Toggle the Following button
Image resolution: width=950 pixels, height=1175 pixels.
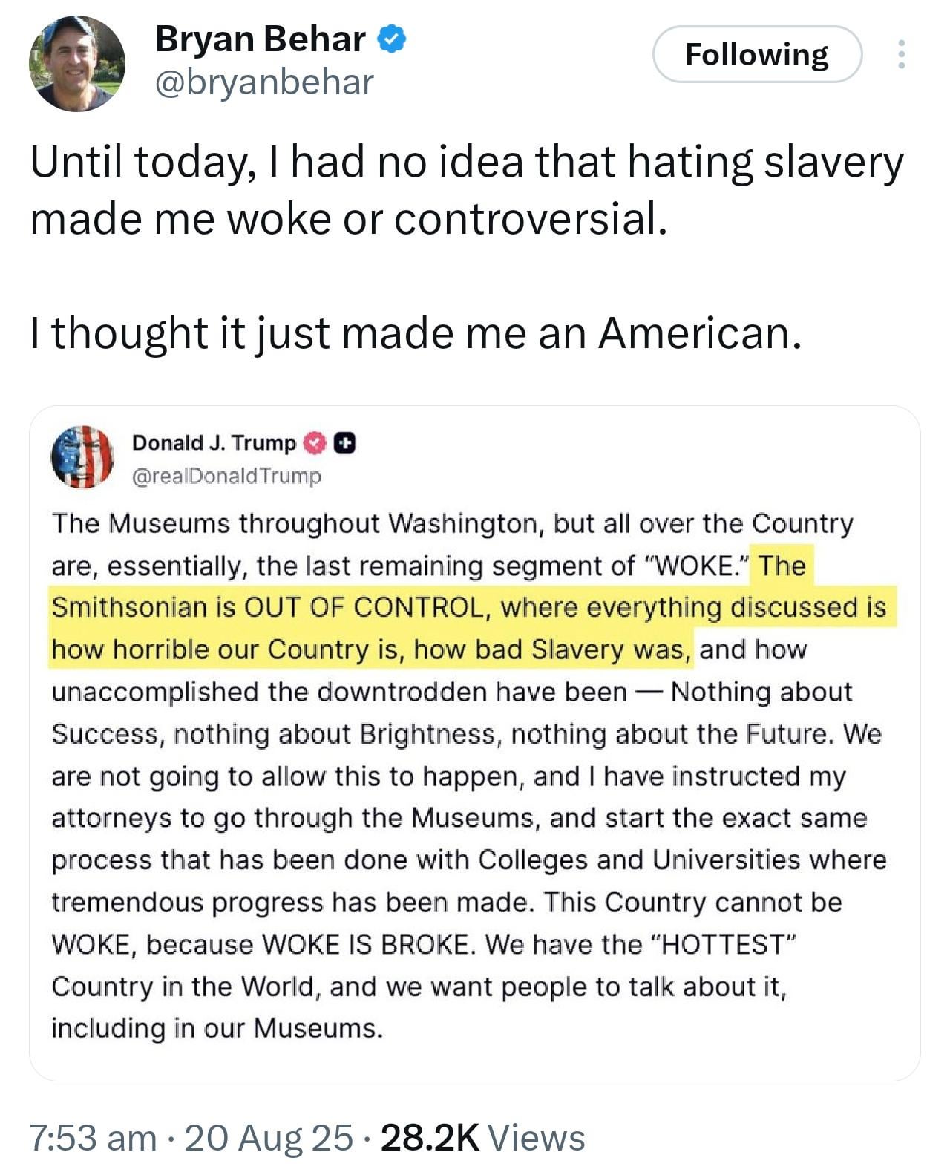coord(757,54)
